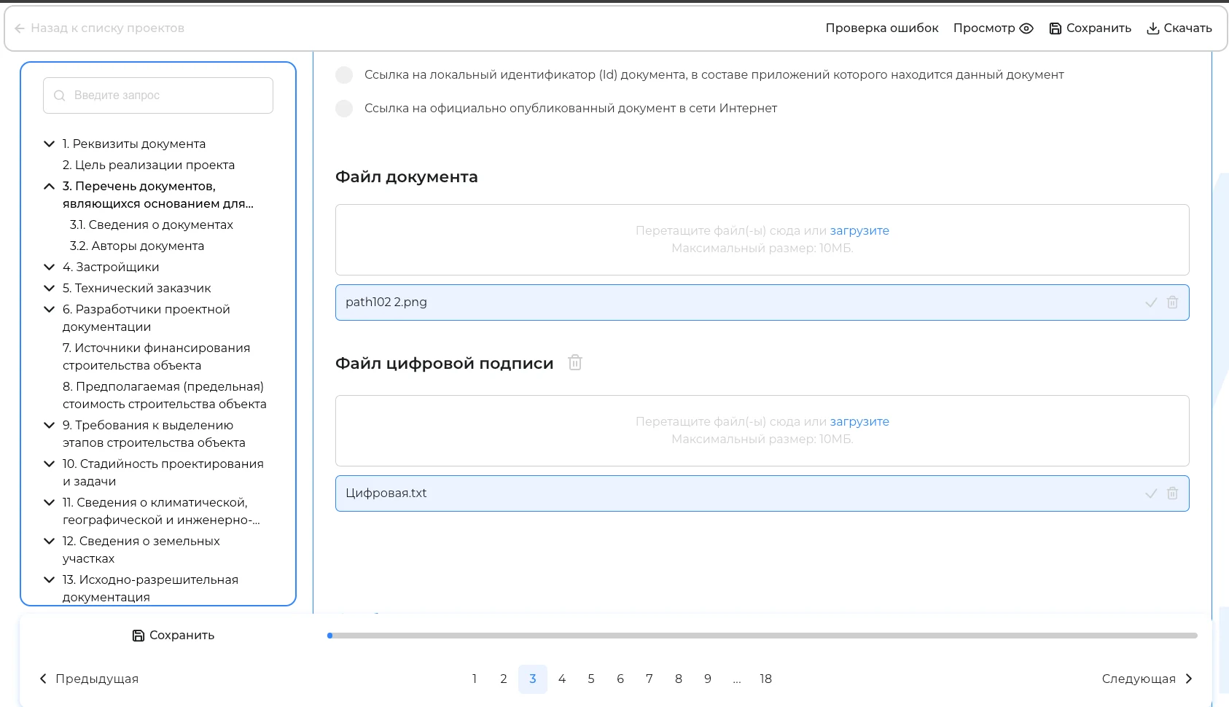1229x707 pixels.
Task: Click загрузите link under Файл цифровой подписи
Action: (859, 422)
